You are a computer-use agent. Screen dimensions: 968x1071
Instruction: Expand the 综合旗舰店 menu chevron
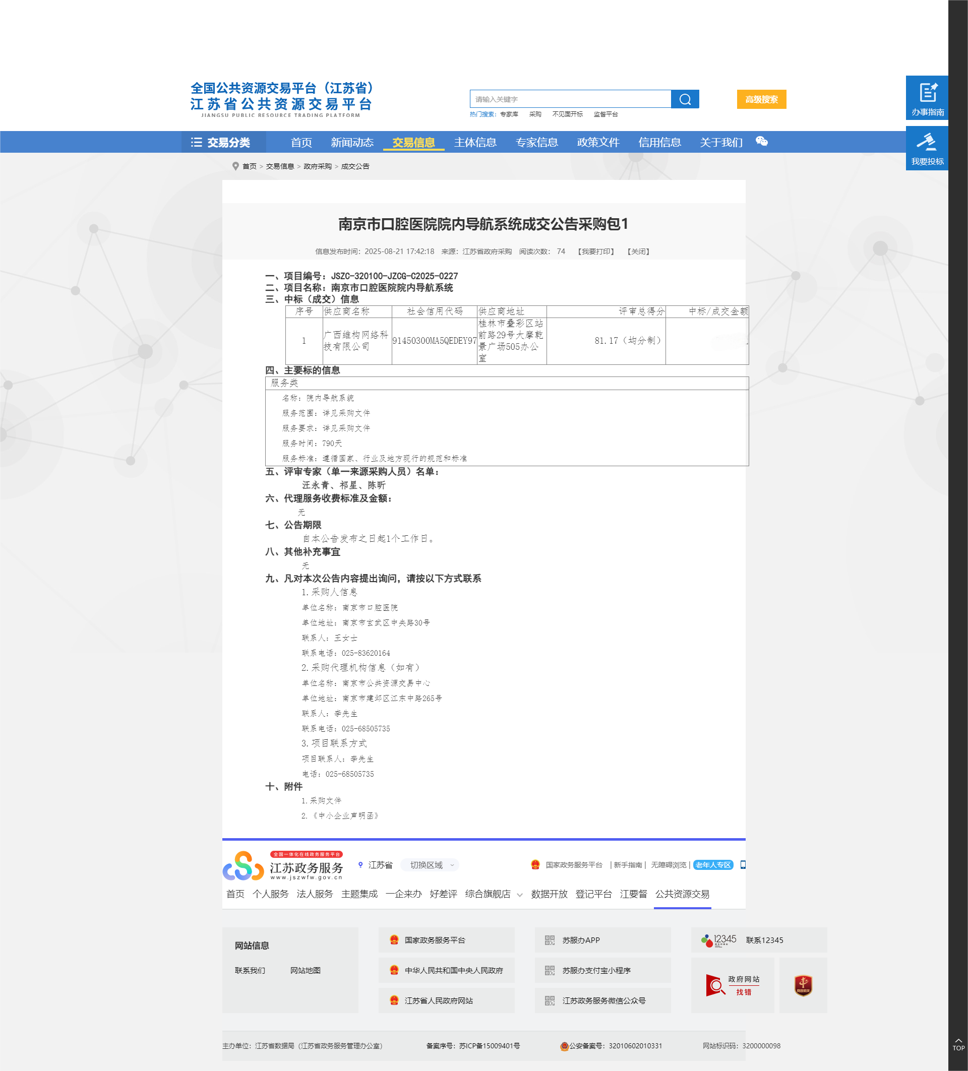pos(520,895)
